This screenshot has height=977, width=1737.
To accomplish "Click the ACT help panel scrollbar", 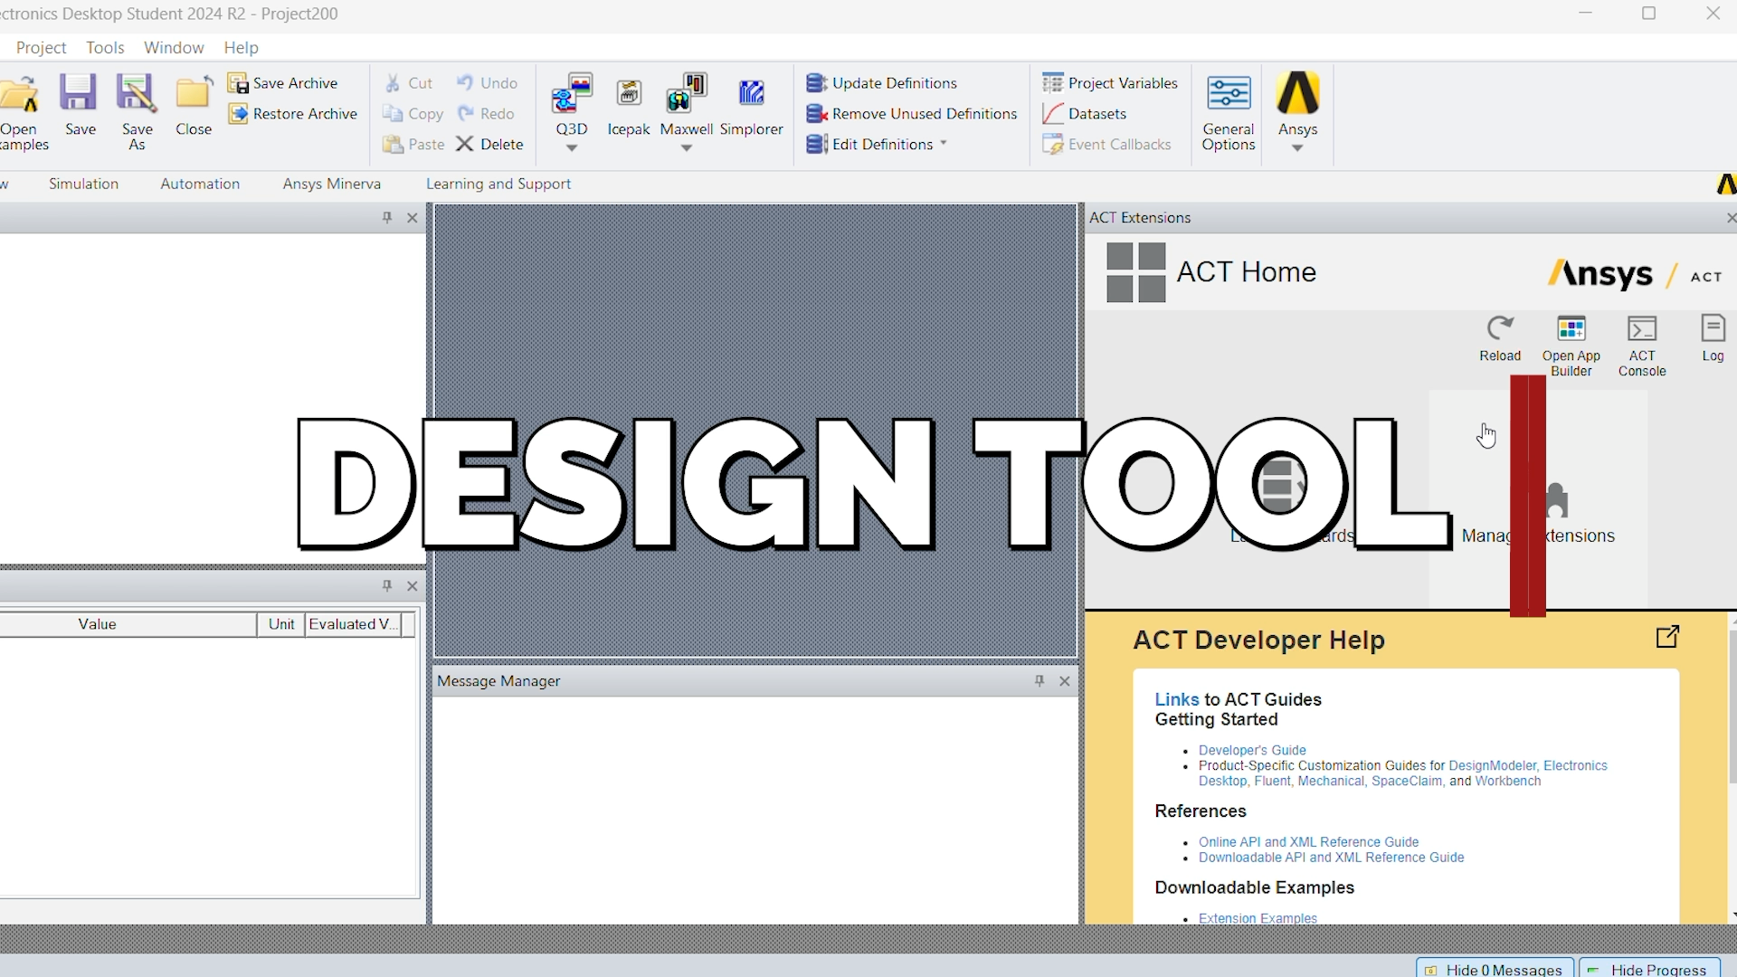I will (x=1732, y=706).
